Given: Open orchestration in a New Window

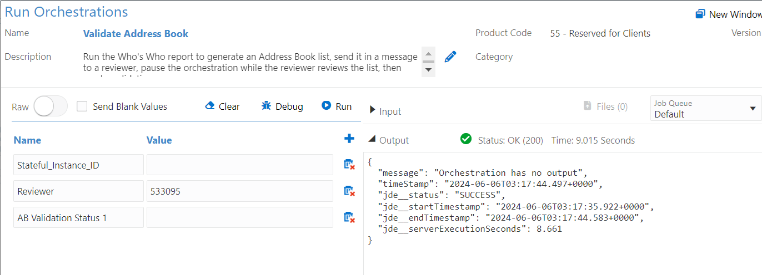Looking at the screenshot, I should tap(728, 14).
